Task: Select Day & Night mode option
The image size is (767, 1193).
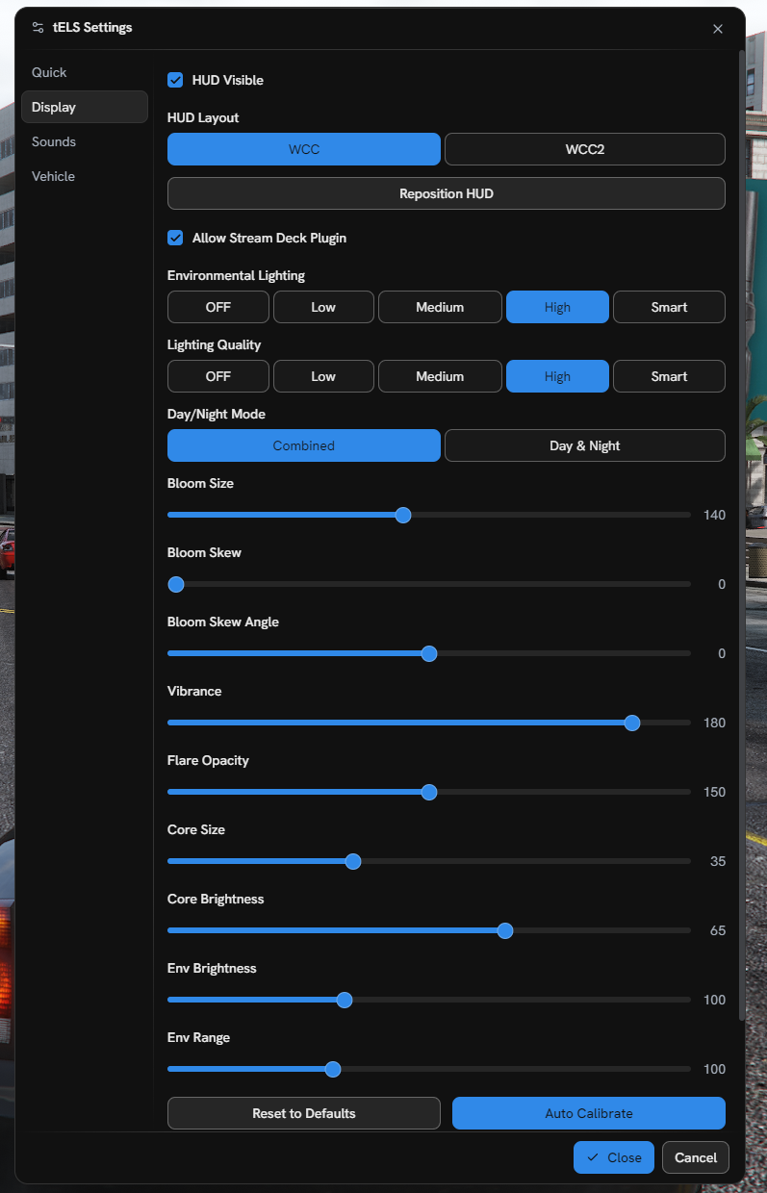Action: click(x=585, y=445)
